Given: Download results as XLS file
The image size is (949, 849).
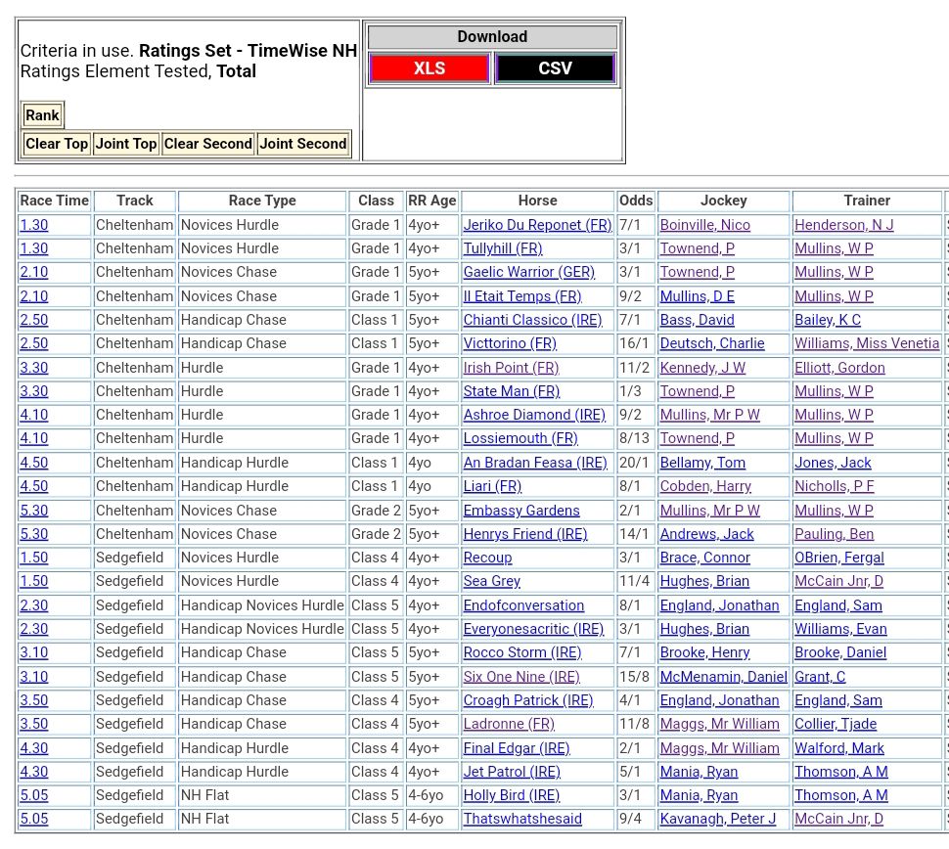Looking at the screenshot, I should coord(429,68).
